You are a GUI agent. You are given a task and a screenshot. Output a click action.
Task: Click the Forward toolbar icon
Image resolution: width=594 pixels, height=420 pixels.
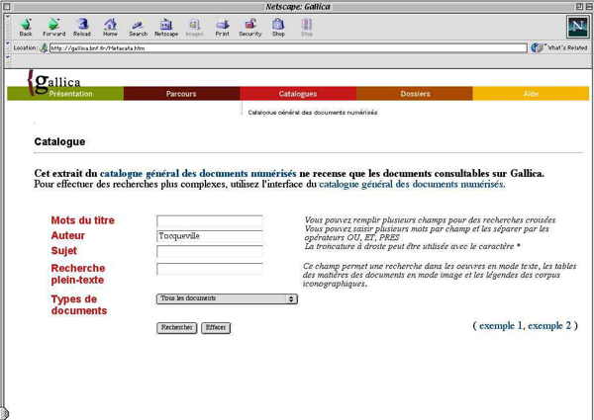53,28
